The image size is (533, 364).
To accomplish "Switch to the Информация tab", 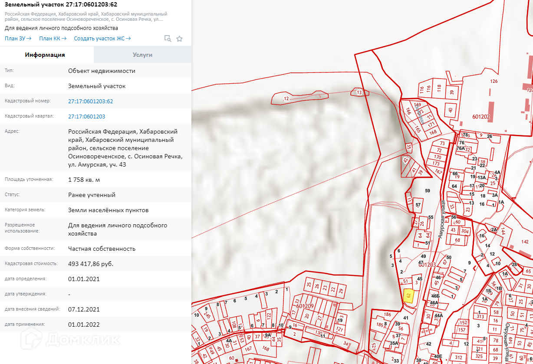I will [45, 55].
